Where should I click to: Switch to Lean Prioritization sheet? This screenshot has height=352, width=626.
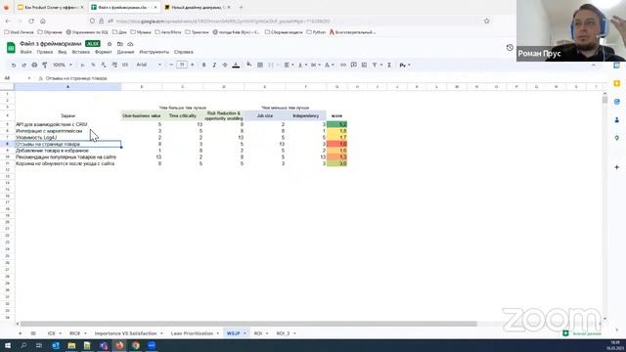pyautogui.click(x=192, y=333)
